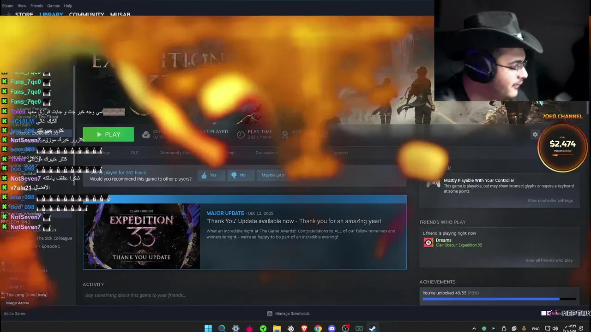Screen dimensions: 591x332
Task: Click the microphone tray icon
Action: (524, 329)
